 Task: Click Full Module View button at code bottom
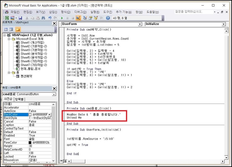[x=65, y=161]
